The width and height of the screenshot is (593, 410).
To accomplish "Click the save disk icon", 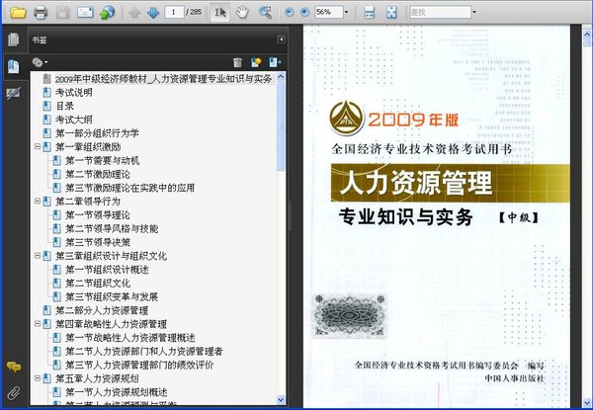I will click(63, 13).
